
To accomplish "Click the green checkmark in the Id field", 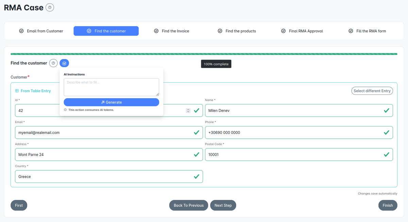I will 197,110.
